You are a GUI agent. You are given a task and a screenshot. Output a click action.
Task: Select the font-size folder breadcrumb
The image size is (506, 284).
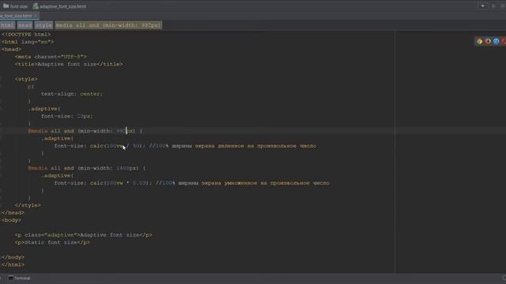click(x=16, y=6)
